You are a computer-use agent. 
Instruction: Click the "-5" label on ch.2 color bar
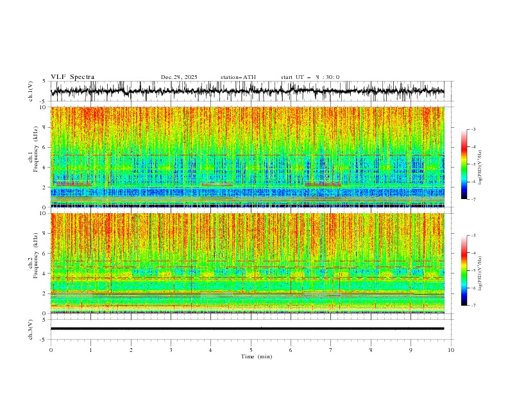point(473,270)
